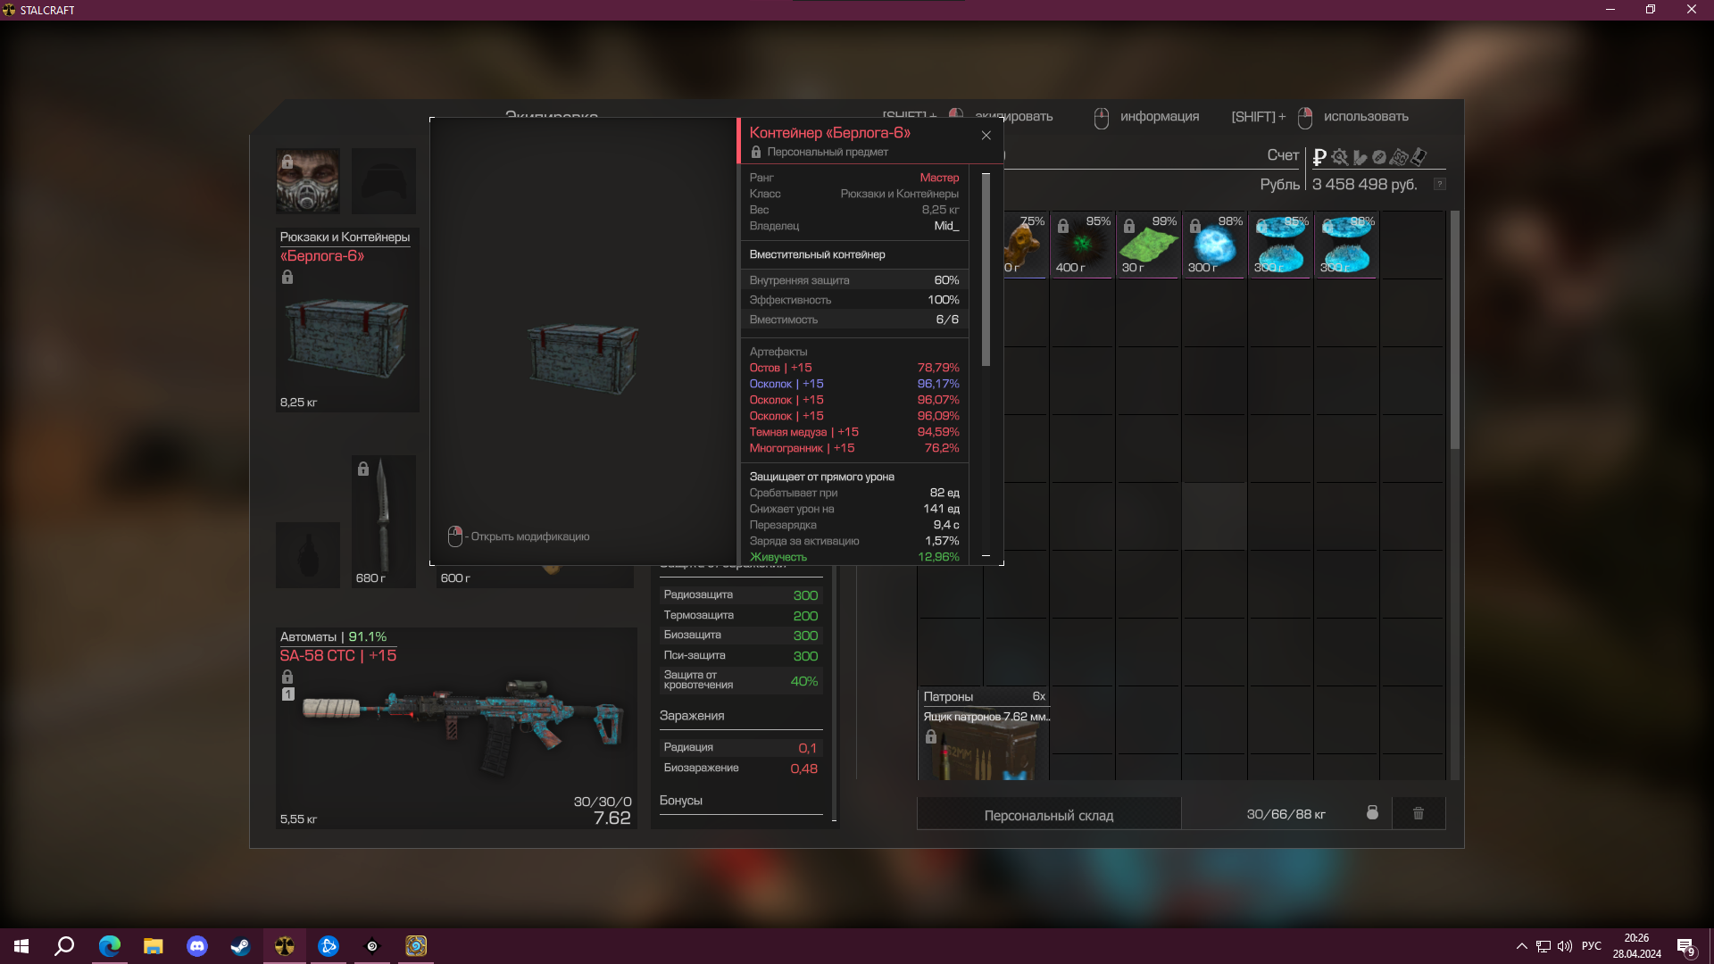The height and width of the screenshot is (964, 1714).
Task: Click the mouse icon beside информация hint
Action: 1102,118
